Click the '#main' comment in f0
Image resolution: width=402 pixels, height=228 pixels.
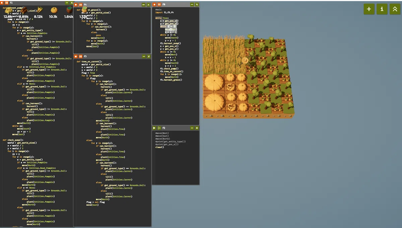[158, 10]
